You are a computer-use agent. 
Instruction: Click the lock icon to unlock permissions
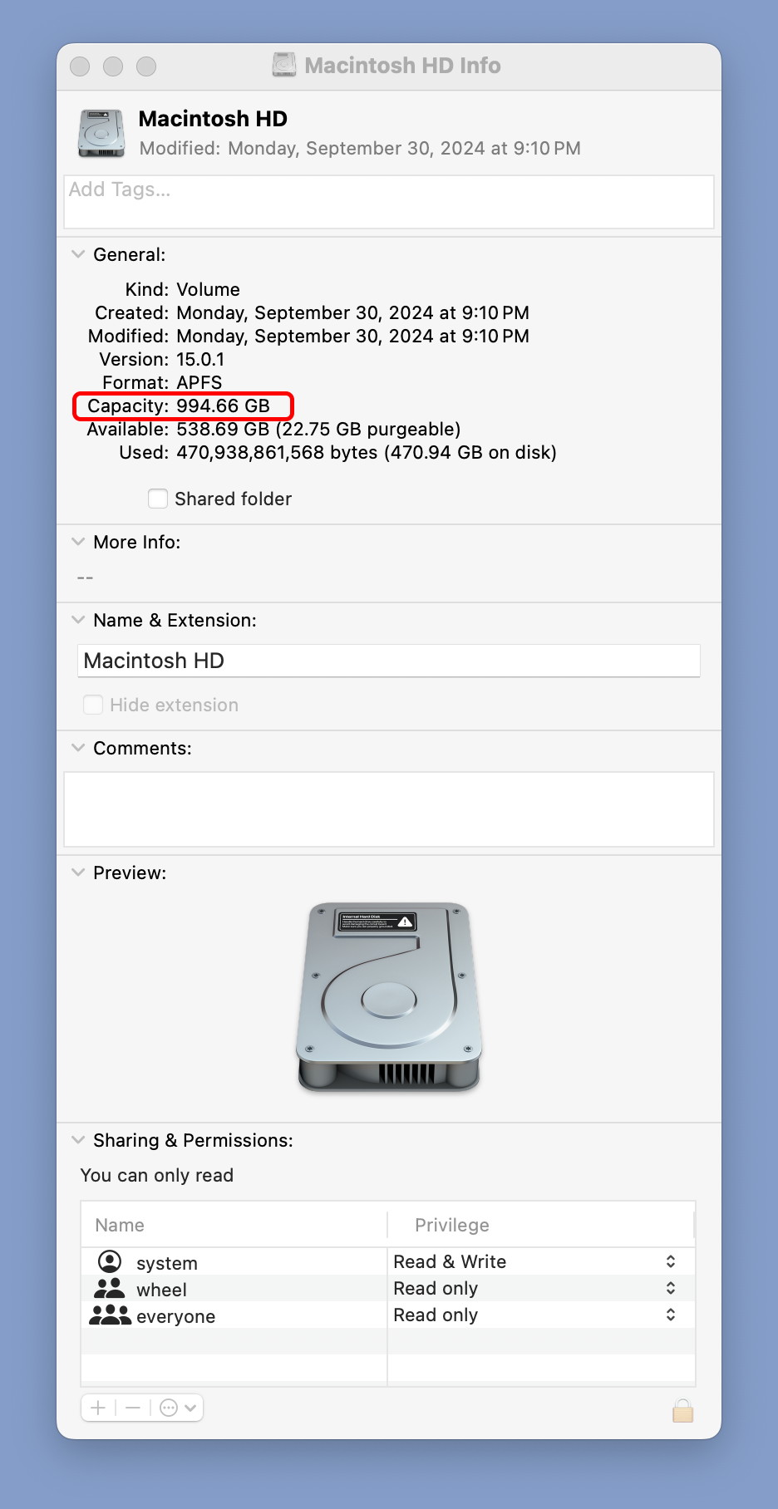point(682,1410)
